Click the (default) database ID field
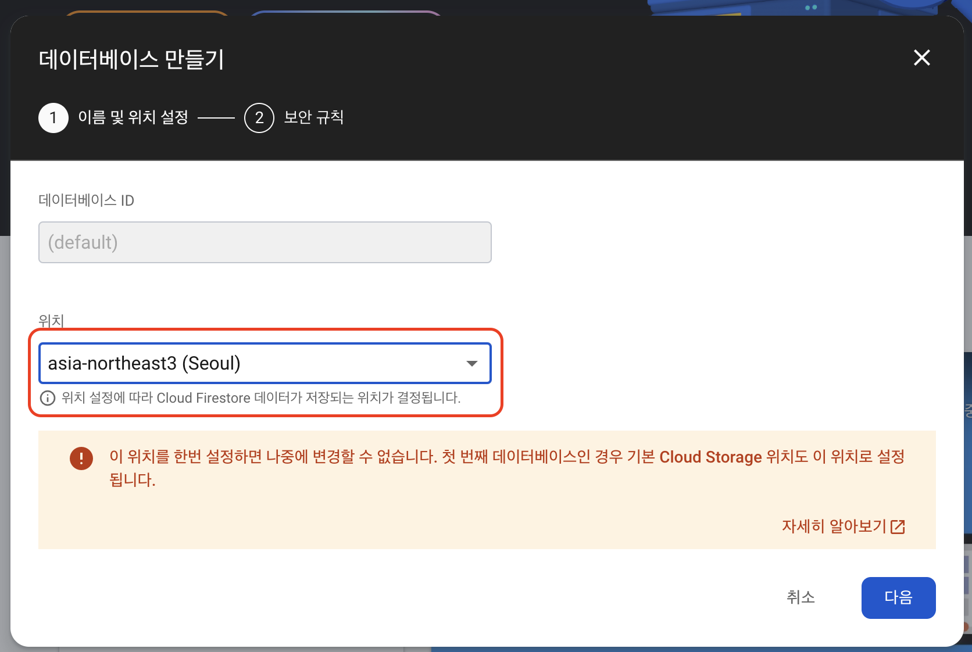This screenshot has height=652, width=972. pyautogui.click(x=265, y=242)
